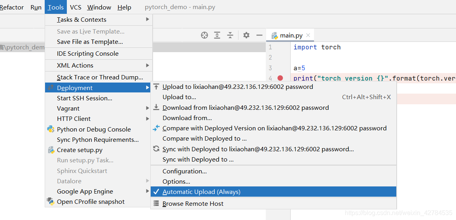Close the main.py editor tab

(308, 36)
